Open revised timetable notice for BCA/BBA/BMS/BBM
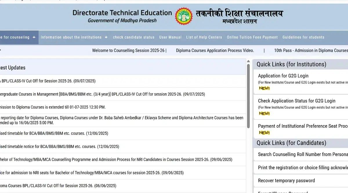This screenshot has height=193, width=348. [59, 146]
